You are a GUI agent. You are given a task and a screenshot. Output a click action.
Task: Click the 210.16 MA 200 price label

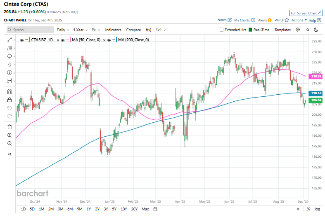316,93
